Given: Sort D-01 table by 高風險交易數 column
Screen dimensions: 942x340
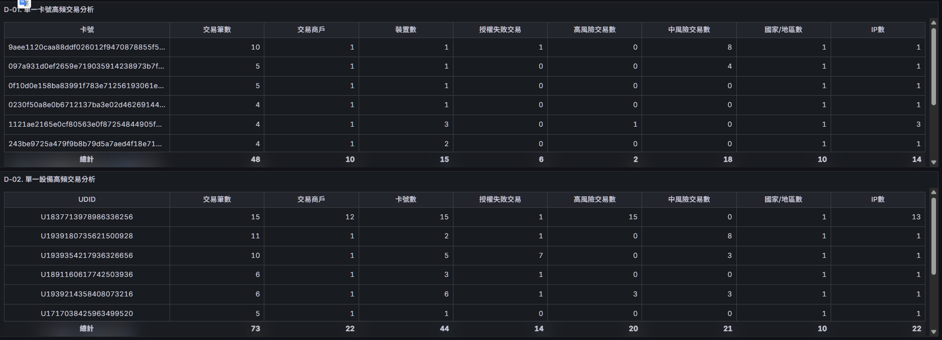Looking at the screenshot, I should (594, 30).
